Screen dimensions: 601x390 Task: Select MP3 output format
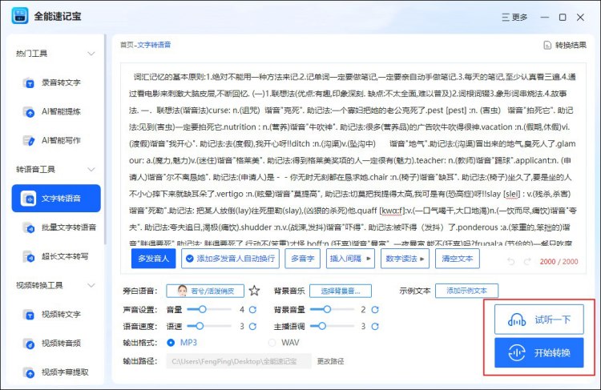[171, 343]
